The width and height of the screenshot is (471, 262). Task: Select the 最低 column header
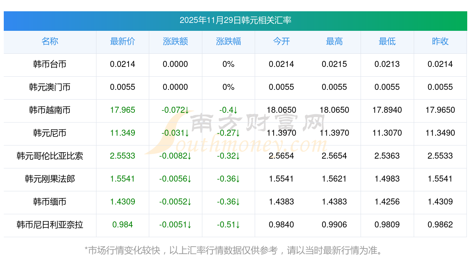click(387, 41)
